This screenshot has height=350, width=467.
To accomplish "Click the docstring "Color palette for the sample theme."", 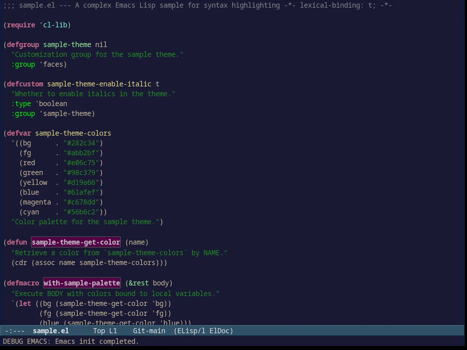I will [x=85, y=222].
